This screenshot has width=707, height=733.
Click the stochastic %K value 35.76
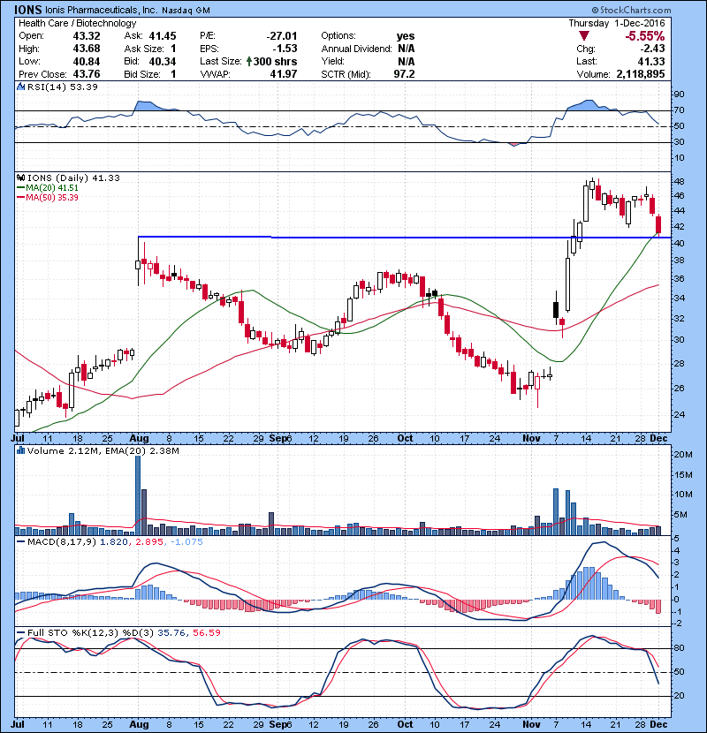[171, 632]
